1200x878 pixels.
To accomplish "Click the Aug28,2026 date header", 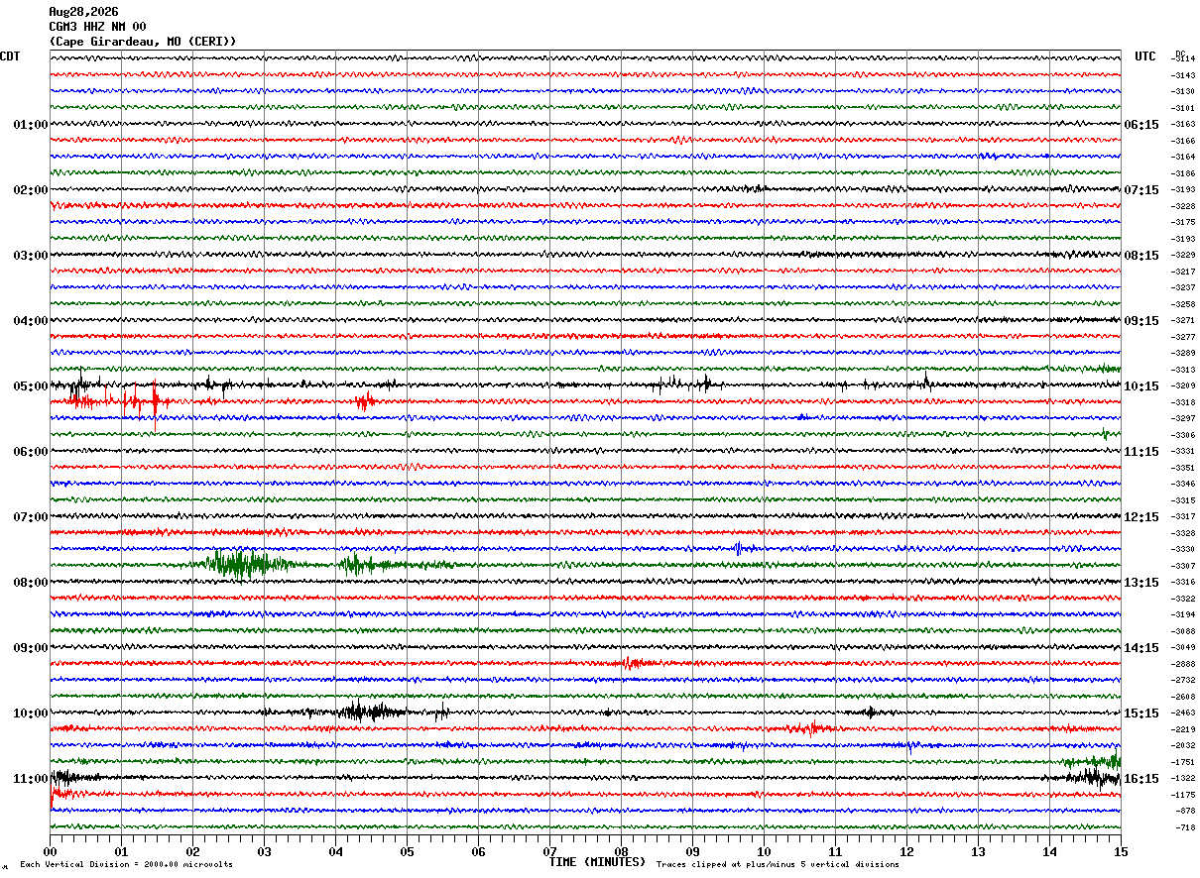I will point(83,12).
